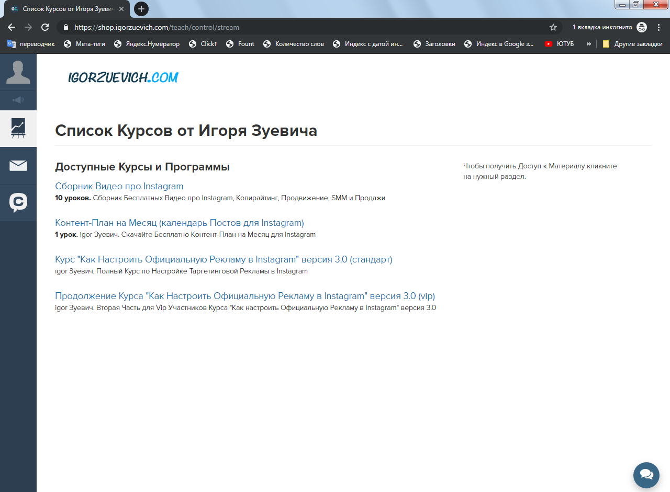Open the user profile avatar icon
This screenshot has width=670, height=492.
pyautogui.click(x=18, y=72)
